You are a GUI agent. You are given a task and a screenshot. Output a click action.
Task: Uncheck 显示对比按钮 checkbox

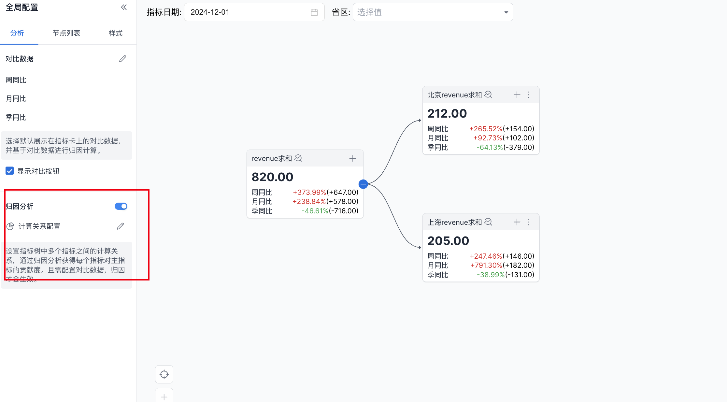[10, 171]
